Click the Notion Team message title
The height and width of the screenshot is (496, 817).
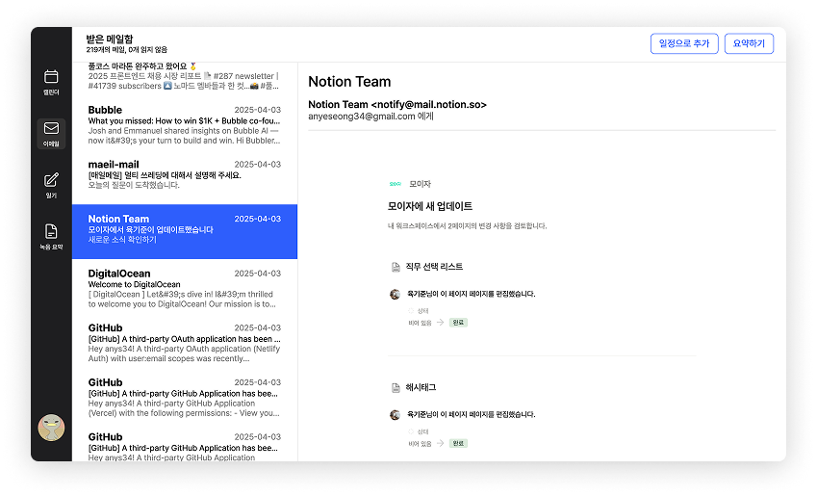coord(349,82)
